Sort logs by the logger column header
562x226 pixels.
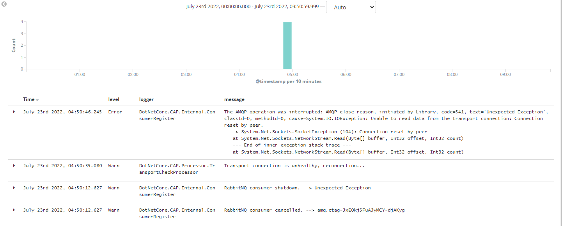coord(146,99)
